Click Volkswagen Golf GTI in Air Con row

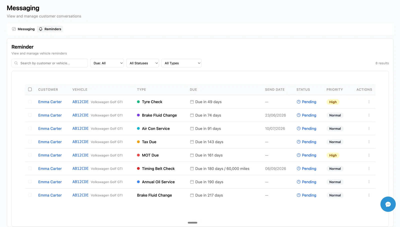[107, 129]
